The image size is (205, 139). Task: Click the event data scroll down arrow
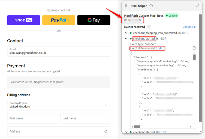coord(194,123)
